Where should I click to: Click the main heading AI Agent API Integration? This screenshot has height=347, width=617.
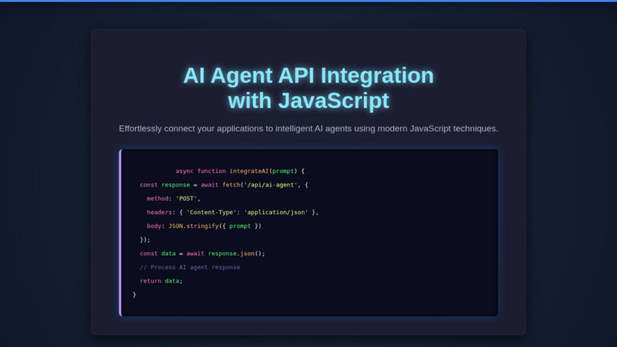point(308,87)
